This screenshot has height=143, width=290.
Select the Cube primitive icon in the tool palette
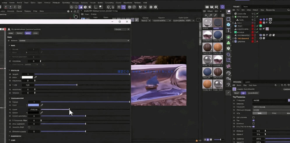click(229, 25)
